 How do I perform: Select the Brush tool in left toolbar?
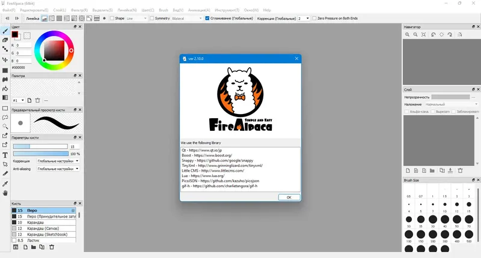coord(5,31)
